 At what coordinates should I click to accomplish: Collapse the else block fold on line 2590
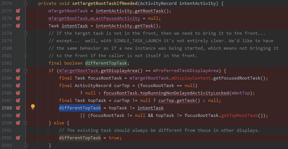(x=26, y=123)
